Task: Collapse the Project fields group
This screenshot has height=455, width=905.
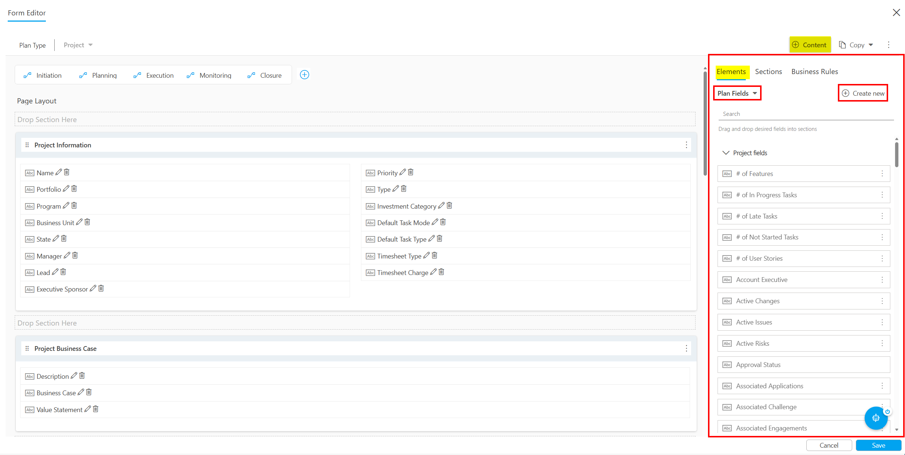Action: click(x=726, y=153)
